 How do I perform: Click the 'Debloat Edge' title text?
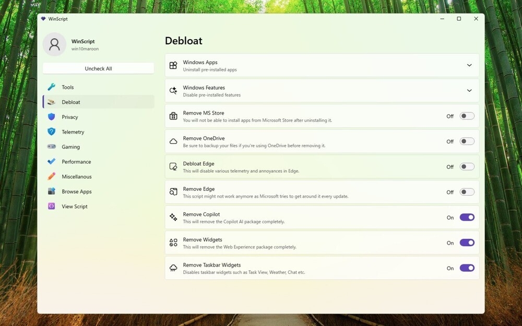[x=198, y=164]
